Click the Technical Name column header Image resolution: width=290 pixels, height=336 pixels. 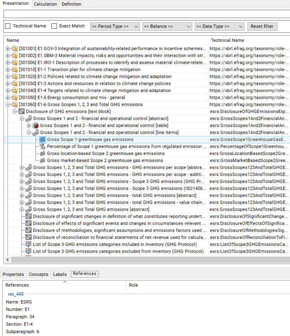click(249, 40)
